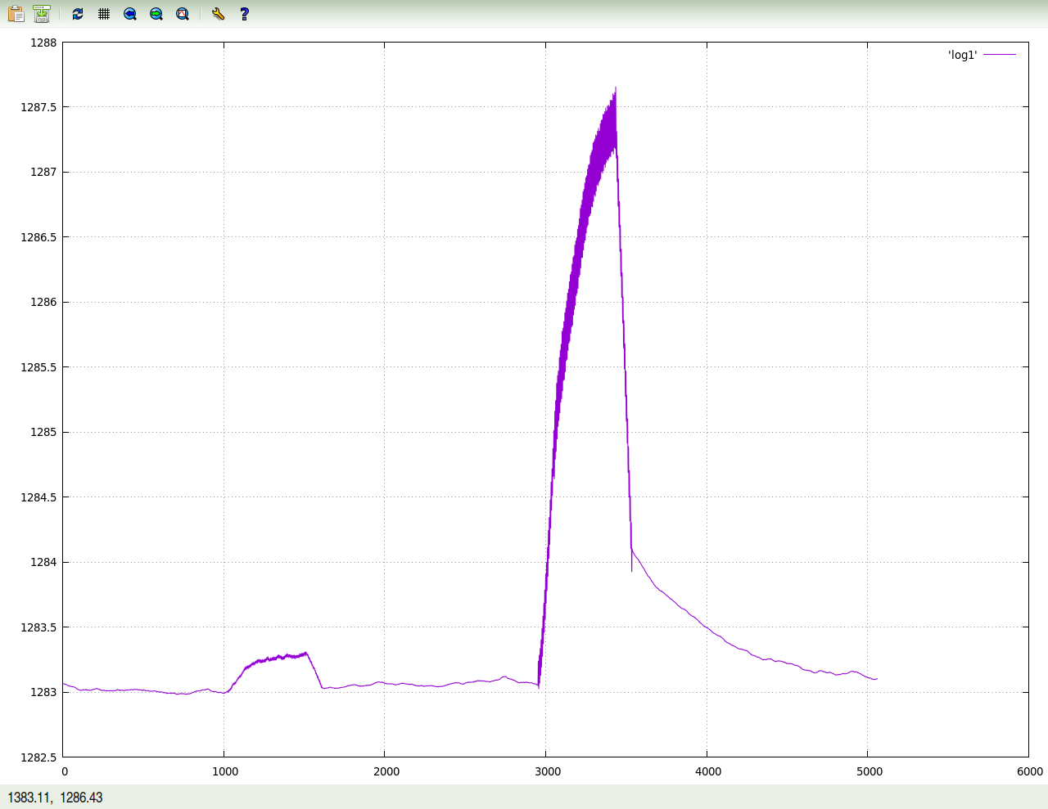This screenshot has height=809, width=1048.
Task: Click the y-axis label 1284.5
Action: click(x=38, y=497)
